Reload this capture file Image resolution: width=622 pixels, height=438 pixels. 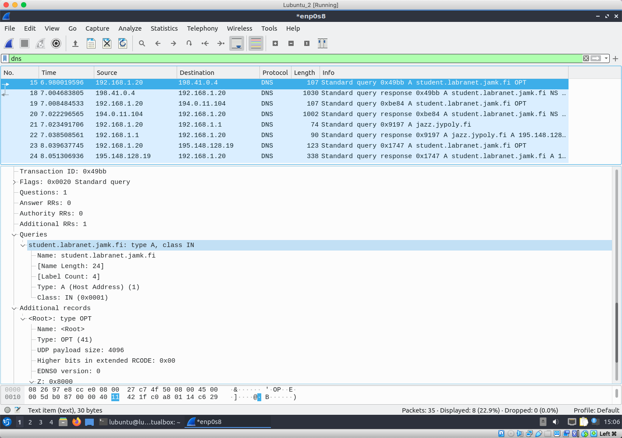coord(123,43)
